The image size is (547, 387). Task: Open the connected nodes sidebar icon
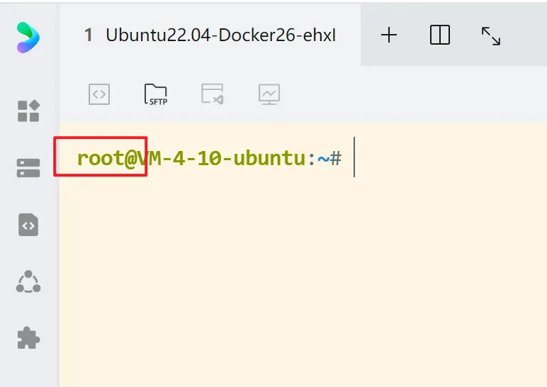point(28,282)
